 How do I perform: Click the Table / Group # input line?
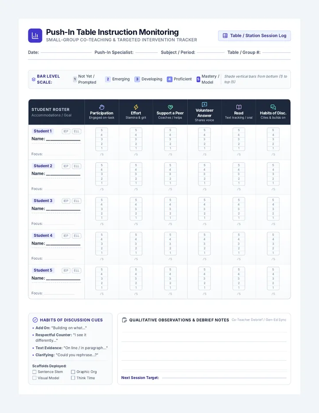coord(276,52)
